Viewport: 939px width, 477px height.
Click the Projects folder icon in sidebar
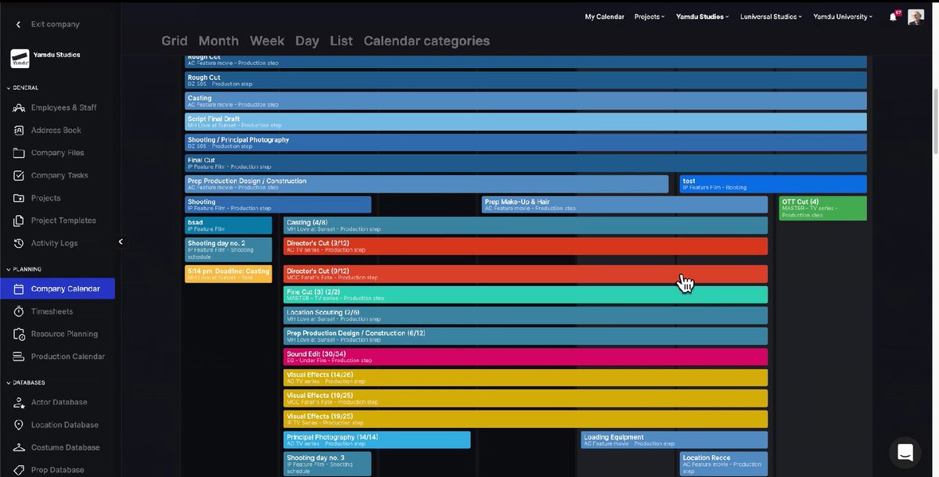coord(19,199)
